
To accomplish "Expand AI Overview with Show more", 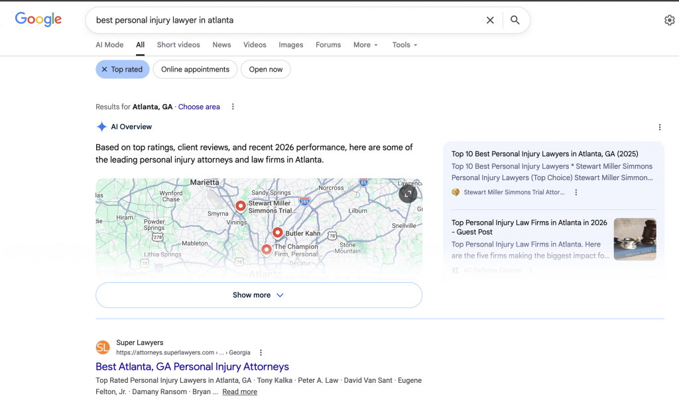I will 259,295.
